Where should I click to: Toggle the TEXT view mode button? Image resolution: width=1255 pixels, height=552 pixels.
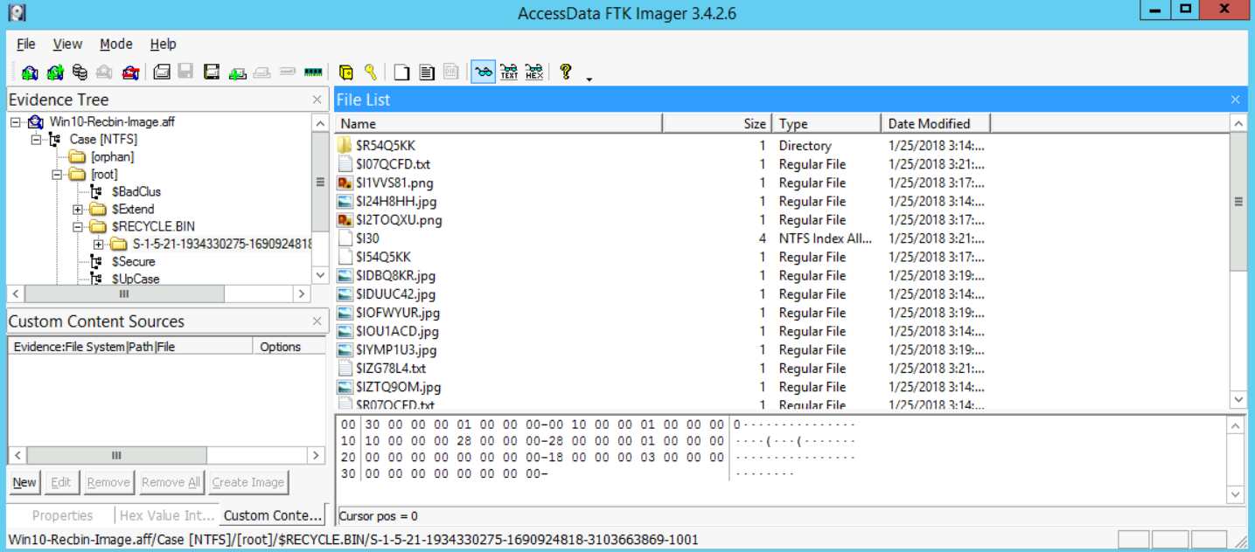pos(509,72)
